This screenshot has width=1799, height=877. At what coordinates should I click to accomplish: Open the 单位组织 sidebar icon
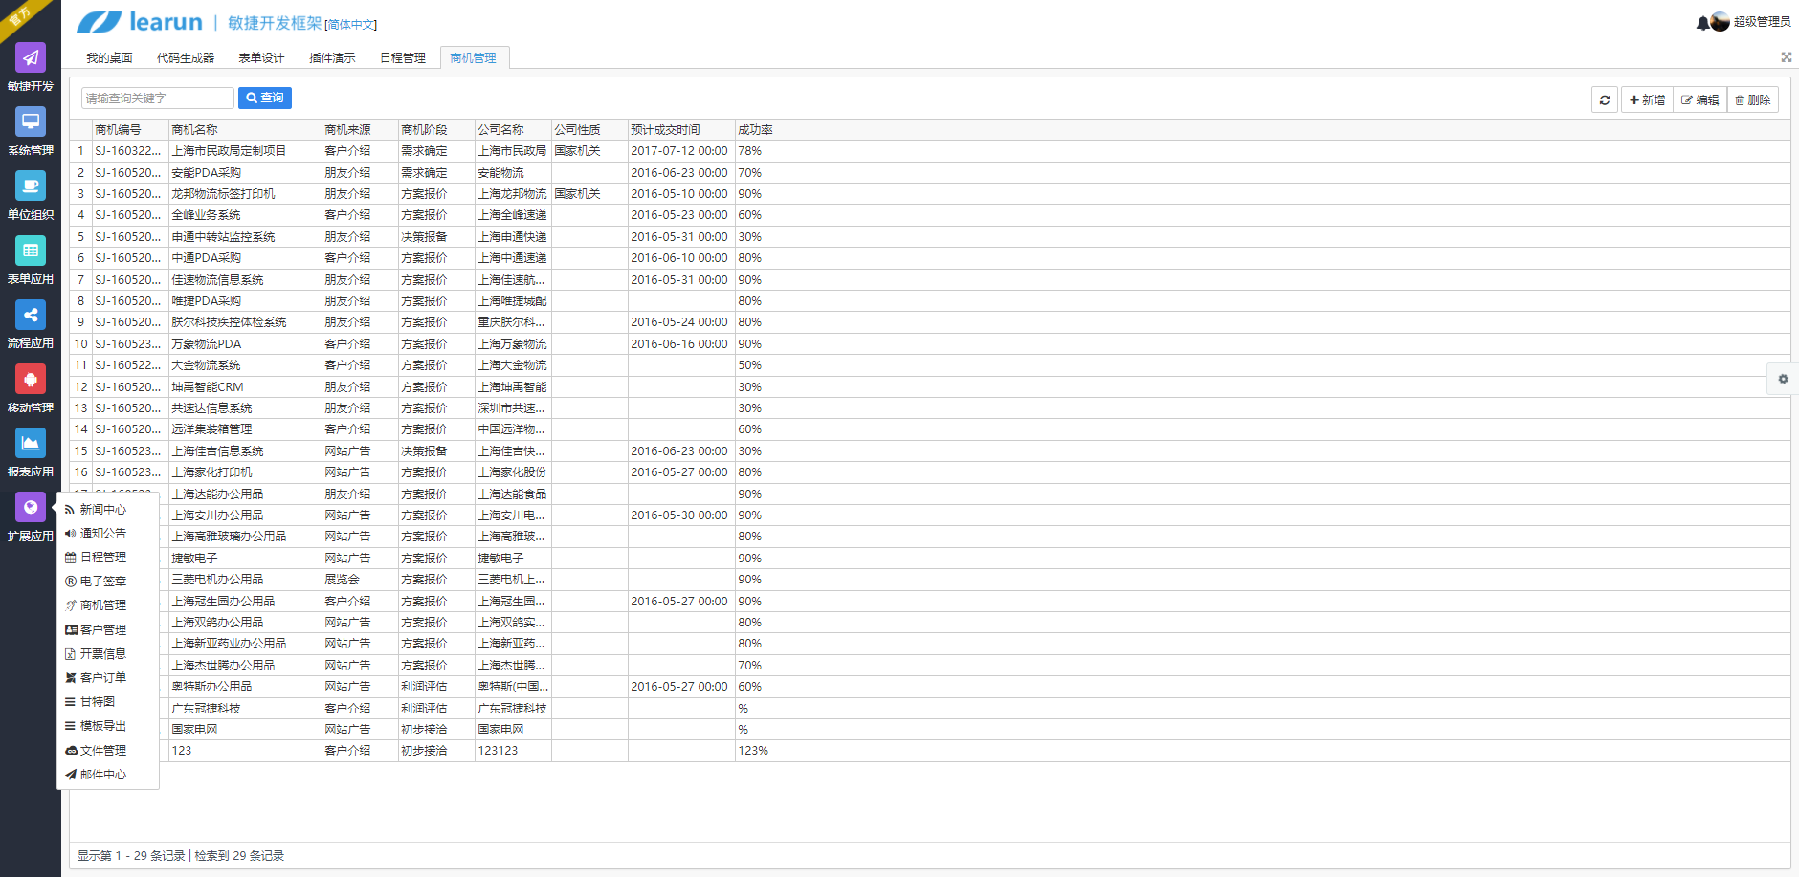(31, 186)
